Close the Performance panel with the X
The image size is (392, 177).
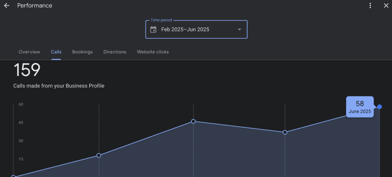[x=386, y=6]
